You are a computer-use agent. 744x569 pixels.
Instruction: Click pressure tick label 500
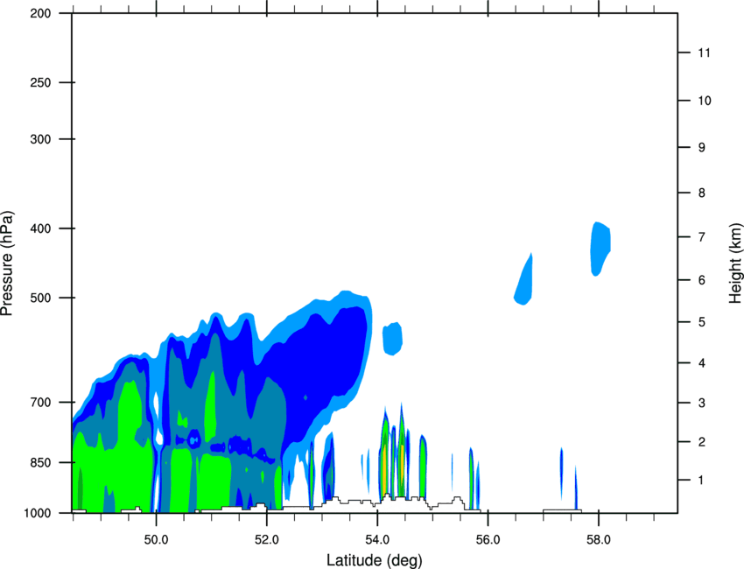40,298
